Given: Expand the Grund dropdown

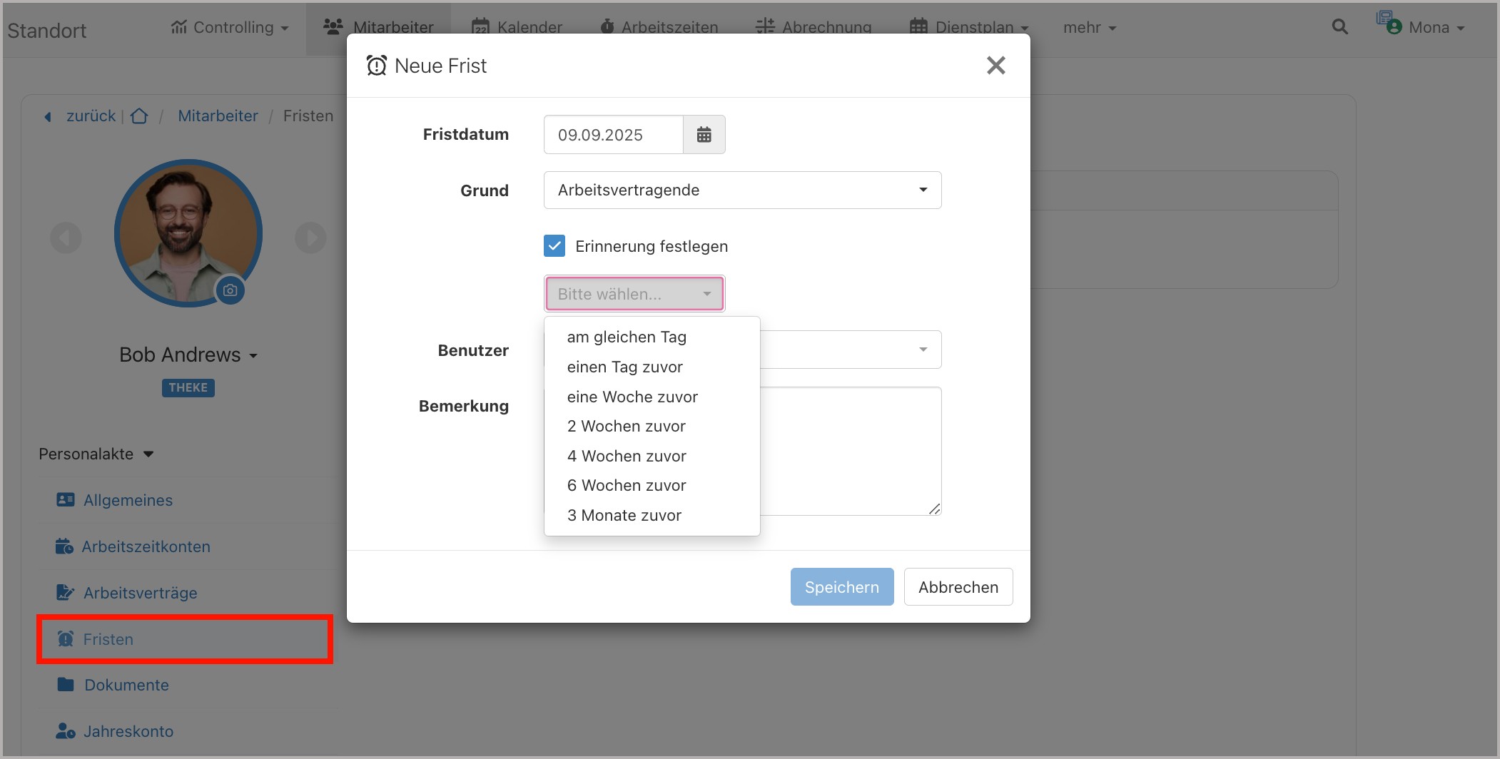Looking at the screenshot, I should point(742,190).
